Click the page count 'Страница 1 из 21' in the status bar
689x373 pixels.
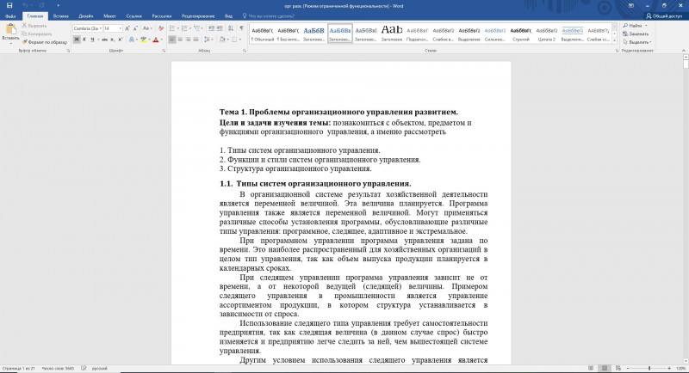click(18, 369)
